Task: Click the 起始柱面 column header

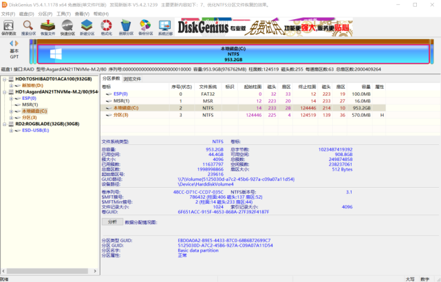Action: [250, 87]
